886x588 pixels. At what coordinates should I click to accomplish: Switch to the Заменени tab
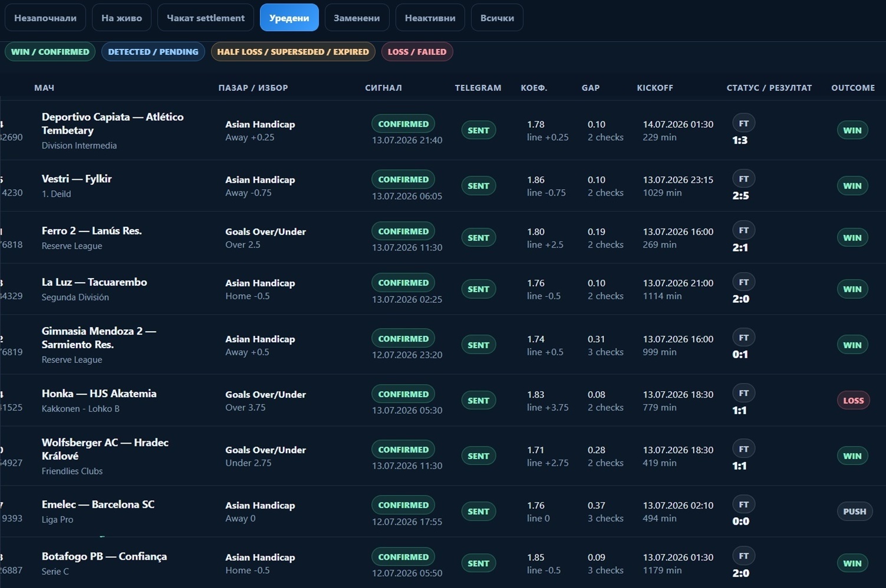tap(357, 18)
